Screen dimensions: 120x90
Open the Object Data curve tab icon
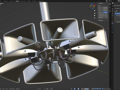click(x=112, y=30)
